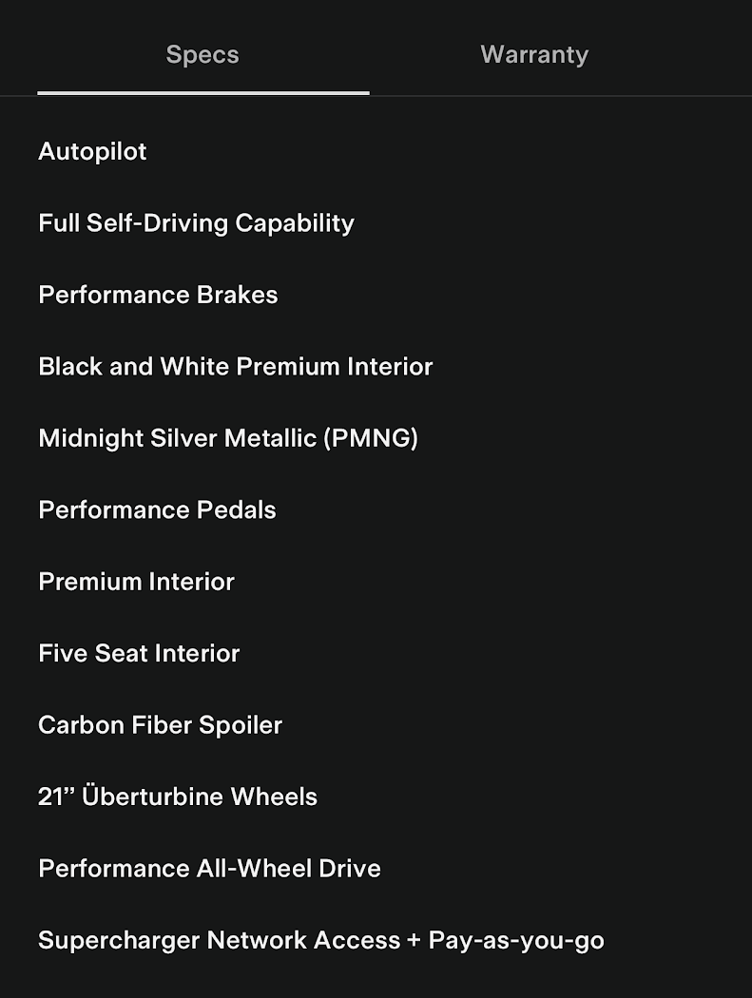
Task: Click the Performance Brakes item
Action: [x=158, y=295]
